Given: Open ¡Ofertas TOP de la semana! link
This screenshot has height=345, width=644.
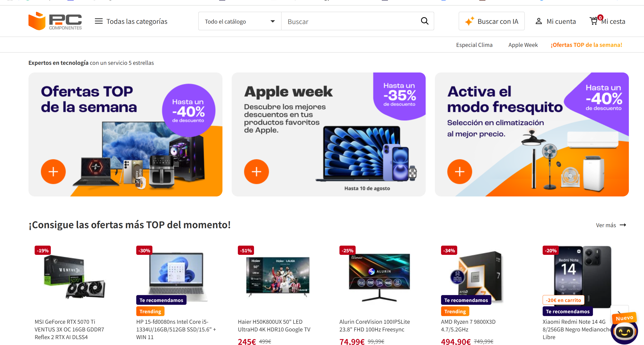Looking at the screenshot, I should tap(586, 45).
